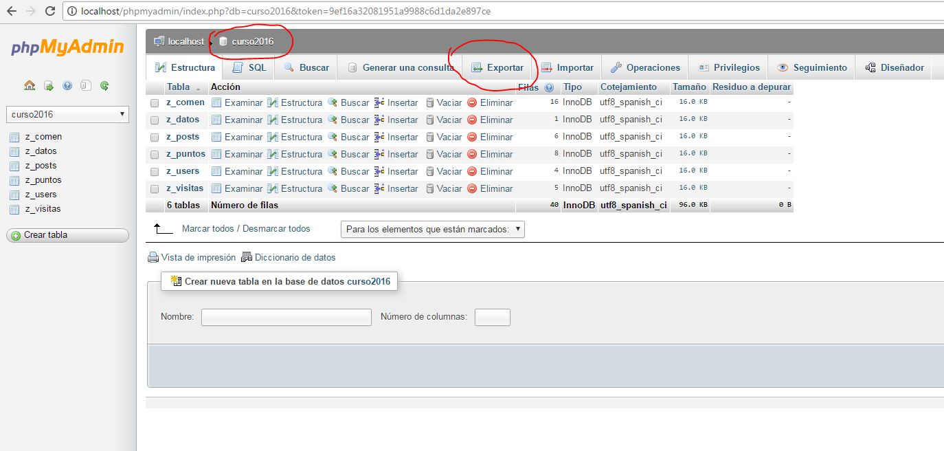Click the help icon next to the Filas column
The width and height of the screenshot is (944, 451).
[548, 87]
